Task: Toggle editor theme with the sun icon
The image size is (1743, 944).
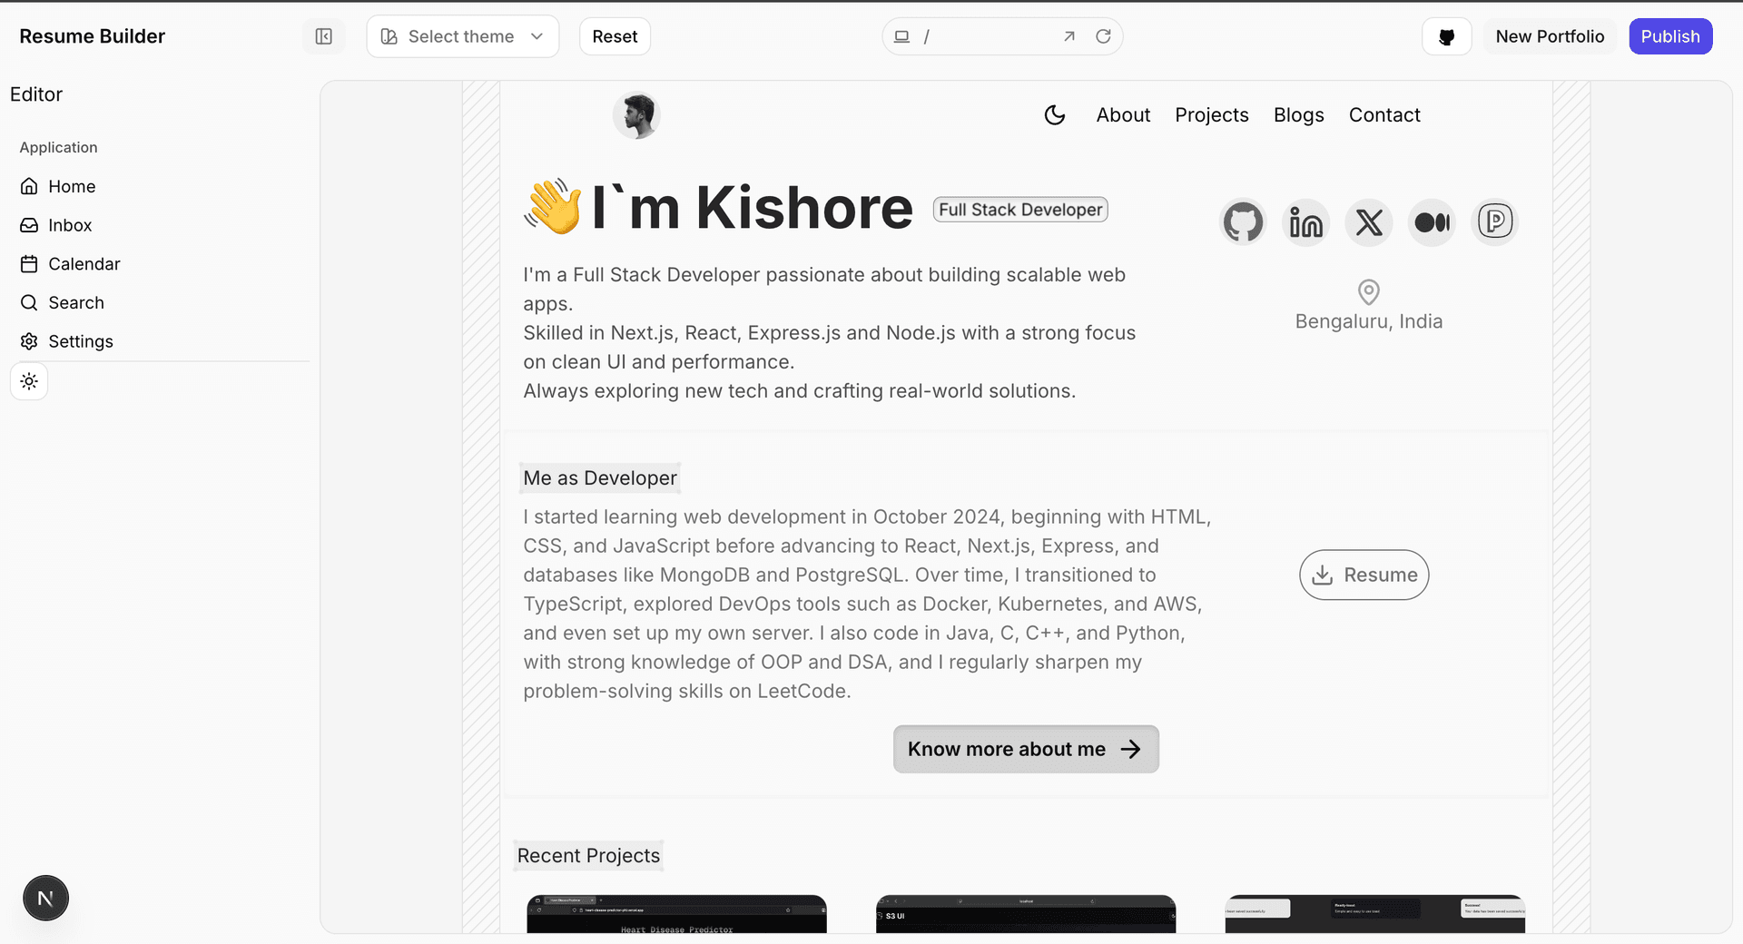Action: 29,382
